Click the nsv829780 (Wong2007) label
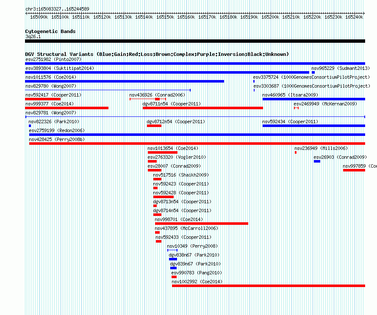Screen dimensions: 377x315 [51, 86]
